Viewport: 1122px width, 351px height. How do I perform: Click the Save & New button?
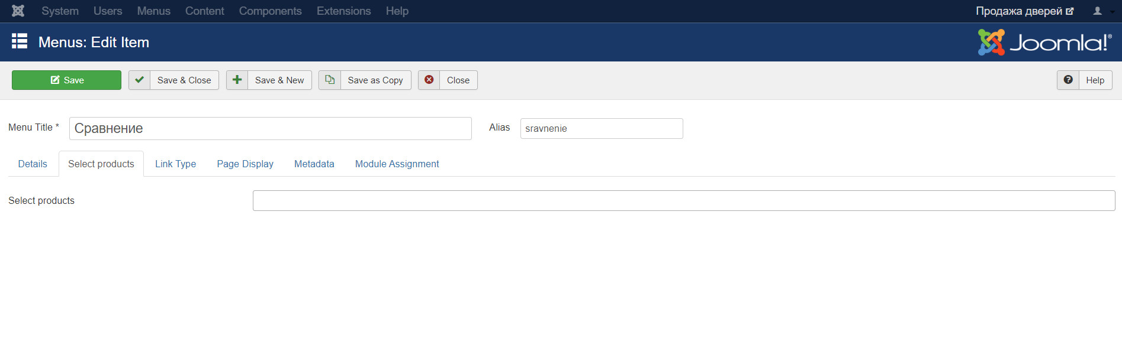tap(269, 80)
